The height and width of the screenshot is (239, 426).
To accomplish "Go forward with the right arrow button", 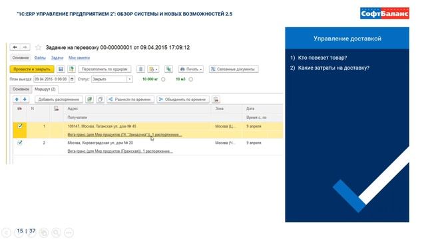I will (x=25, y=47).
